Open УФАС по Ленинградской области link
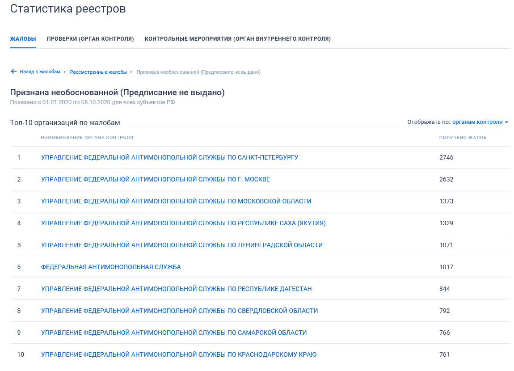This screenshot has width=514, height=371. tap(181, 245)
